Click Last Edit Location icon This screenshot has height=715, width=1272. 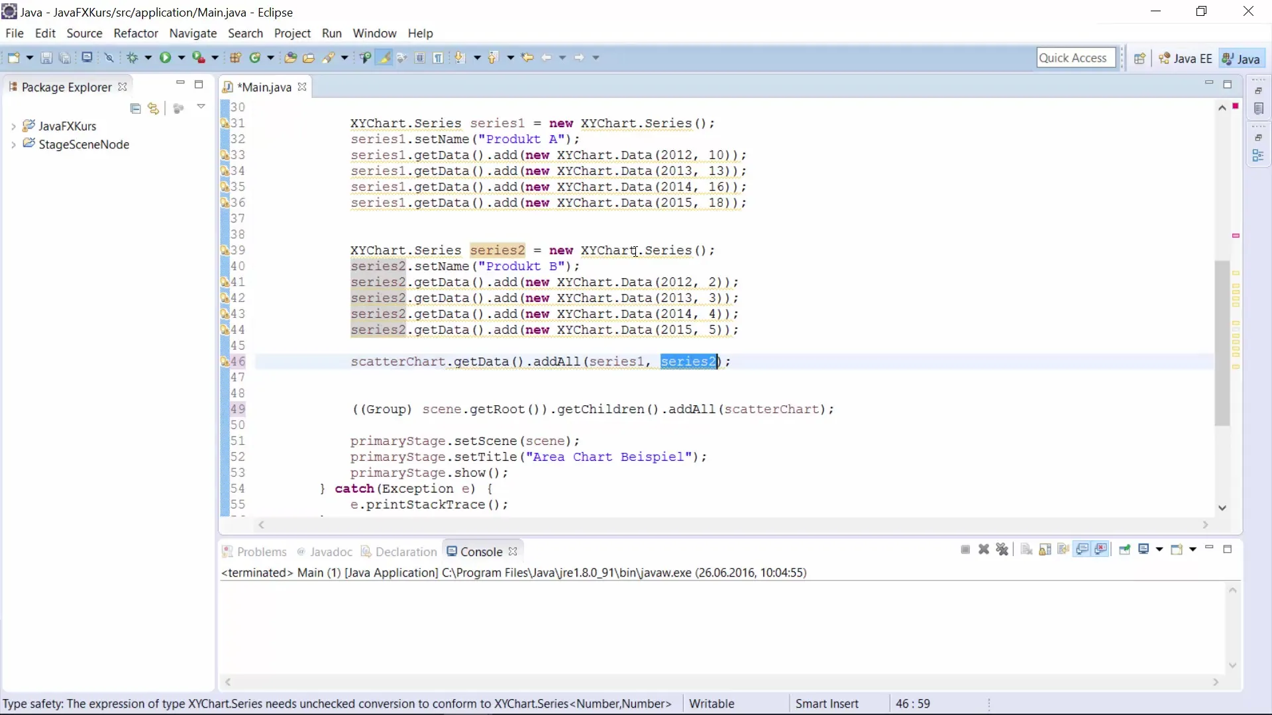coord(527,58)
